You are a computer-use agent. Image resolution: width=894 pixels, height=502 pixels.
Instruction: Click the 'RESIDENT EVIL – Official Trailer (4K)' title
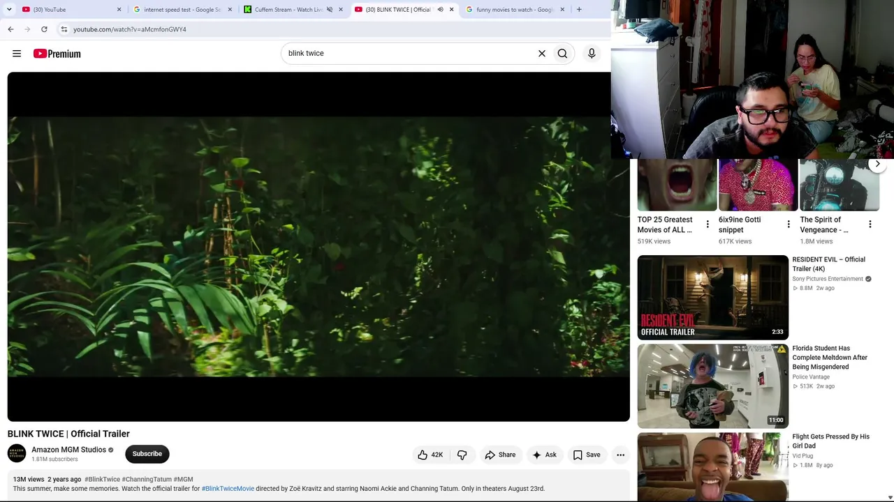click(x=828, y=264)
